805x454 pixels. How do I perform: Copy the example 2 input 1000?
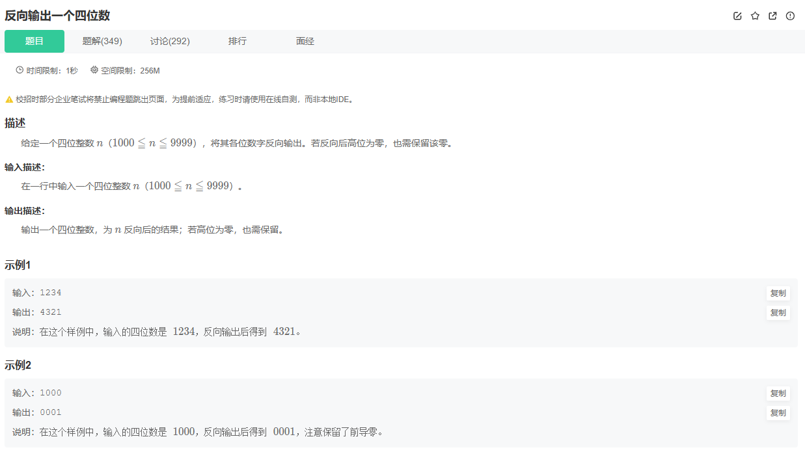pyautogui.click(x=778, y=394)
